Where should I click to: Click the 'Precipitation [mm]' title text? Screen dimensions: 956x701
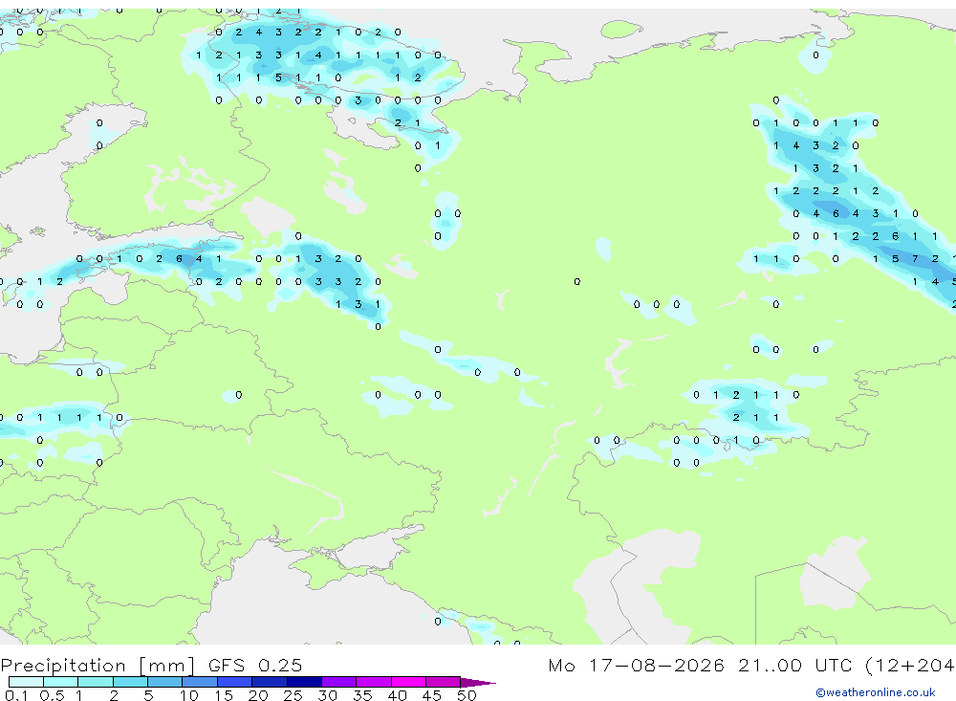click(98, 666)
